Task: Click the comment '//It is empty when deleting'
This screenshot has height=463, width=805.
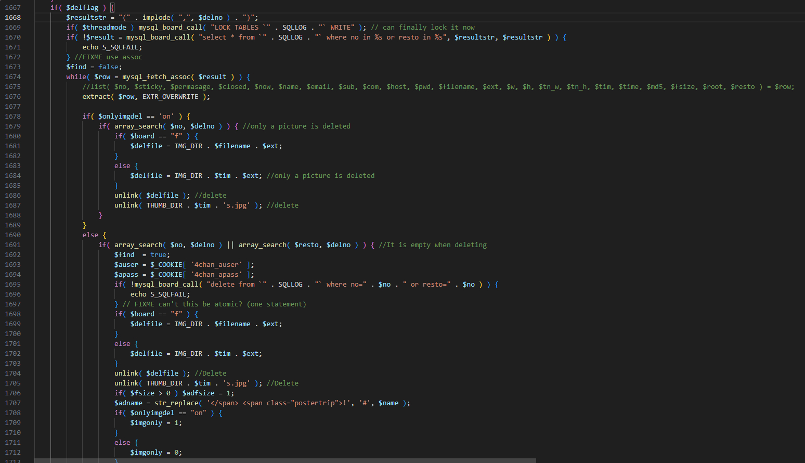Action: pos(433,245)
